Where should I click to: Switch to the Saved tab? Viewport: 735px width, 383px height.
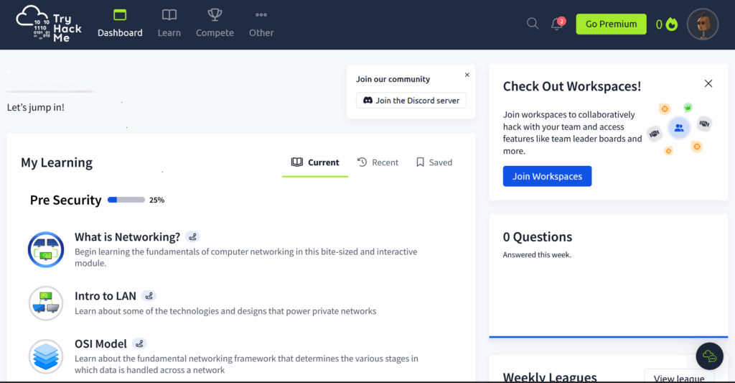[x=434, y=162]
